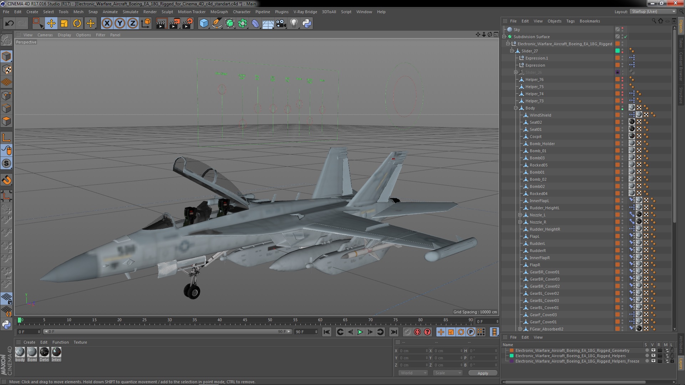Click Make Editable icon in left sidebar
The width and height of the screenshot is (685, 385).
(x=6, y=40)
